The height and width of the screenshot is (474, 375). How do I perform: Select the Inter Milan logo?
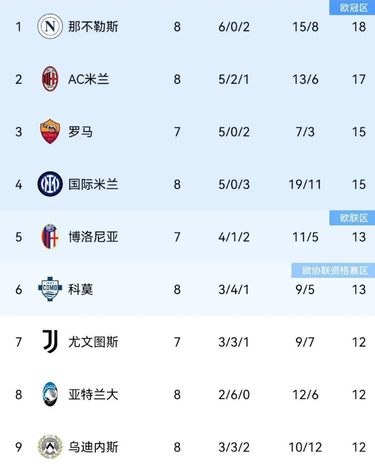tap(50, 184)
